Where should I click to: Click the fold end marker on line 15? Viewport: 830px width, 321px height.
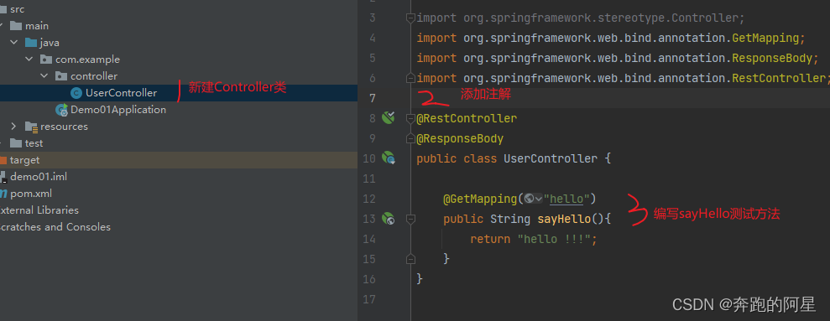tap(410, 259)
